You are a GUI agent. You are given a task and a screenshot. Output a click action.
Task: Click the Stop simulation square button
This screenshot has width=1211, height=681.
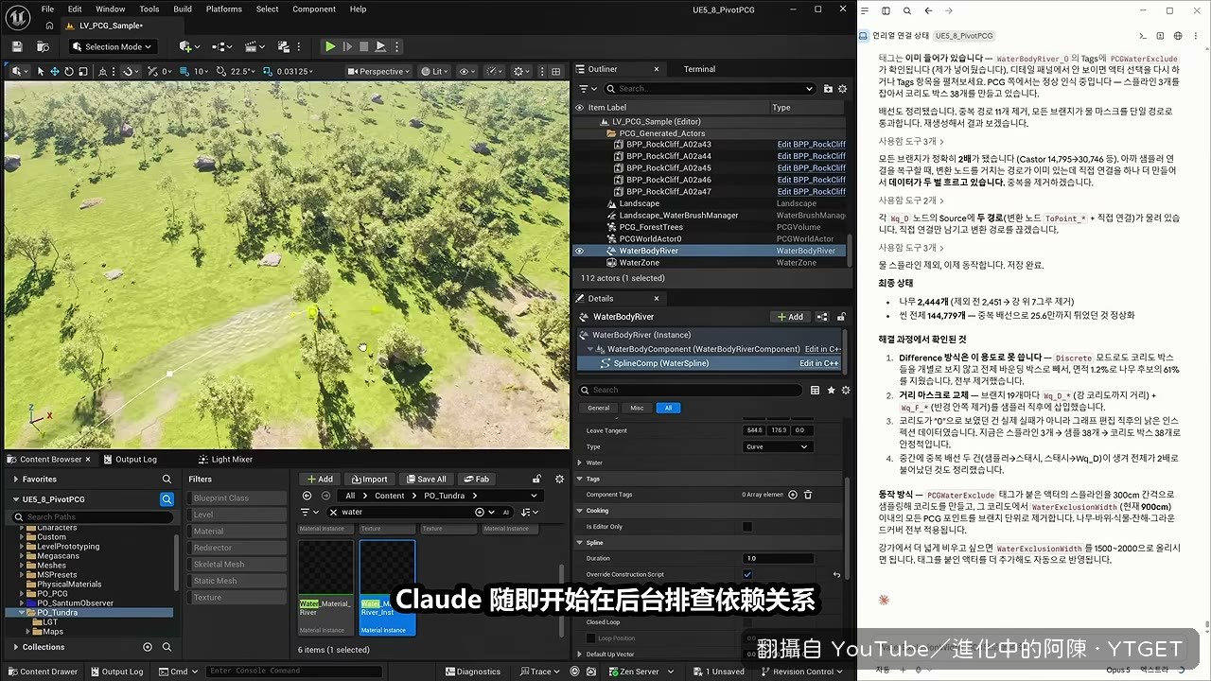(364, 46)
